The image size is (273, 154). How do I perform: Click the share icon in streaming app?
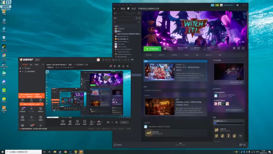pyautogui.click(x=128, y=66)
